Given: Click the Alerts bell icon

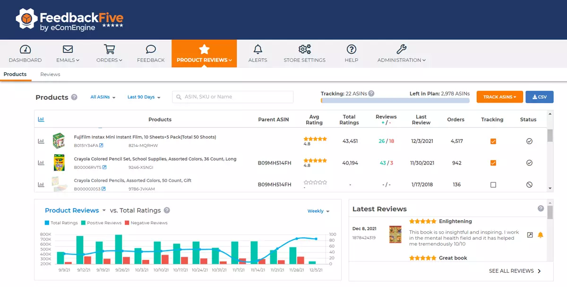Looking at the screenshot, I should [x=258, y=49].
